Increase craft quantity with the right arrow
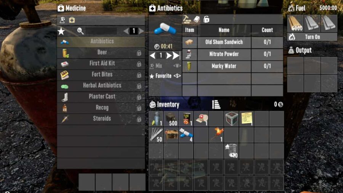 click(x=169, y=55)
